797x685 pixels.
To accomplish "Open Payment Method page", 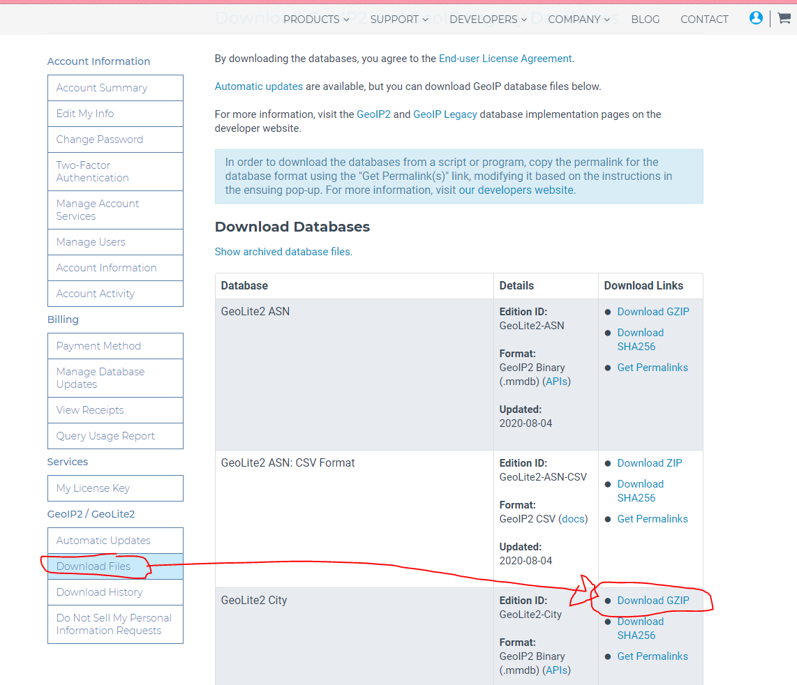I will coord(115,346).
